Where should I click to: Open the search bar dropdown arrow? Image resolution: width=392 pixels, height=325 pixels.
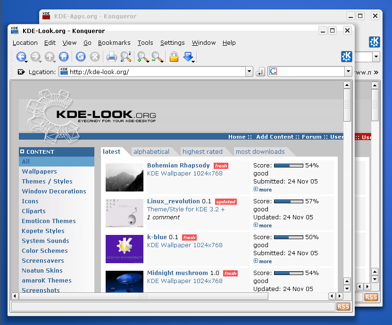tap(348, 72)
